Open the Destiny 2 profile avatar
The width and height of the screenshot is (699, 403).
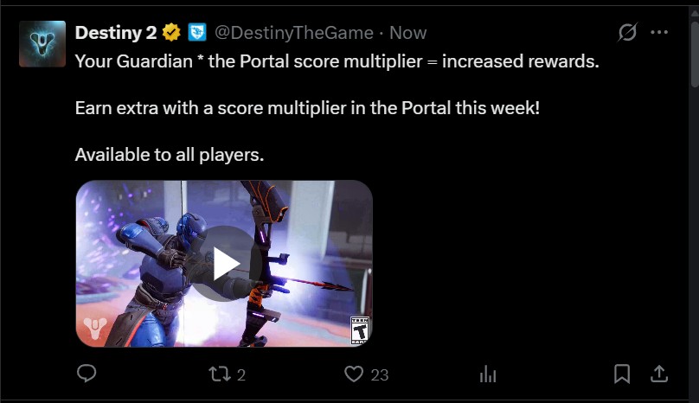42,44
